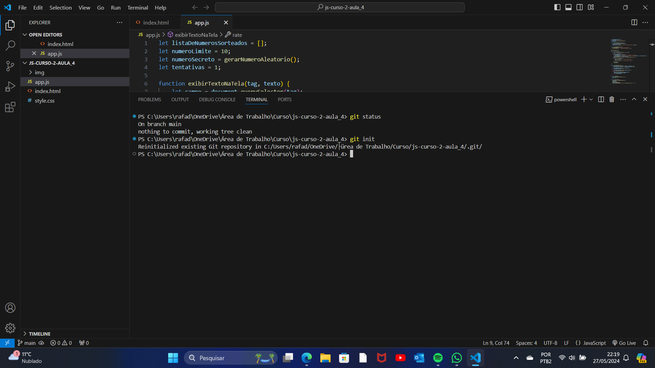The height and width of the screenshot is (368, 655).
Task: Switch to the index.html editor tab
Action: tap(155, 22)
